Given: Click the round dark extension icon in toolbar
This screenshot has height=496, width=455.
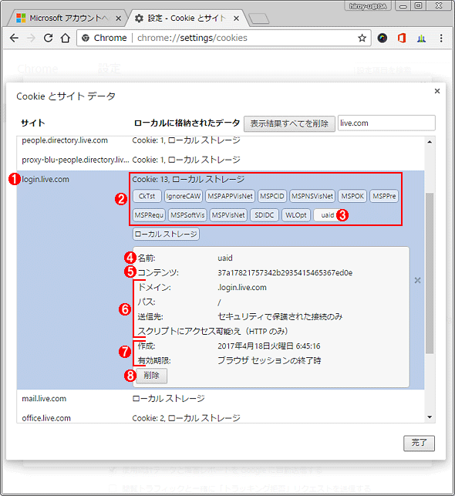Looking at the screenshot, I should [383, 39].
